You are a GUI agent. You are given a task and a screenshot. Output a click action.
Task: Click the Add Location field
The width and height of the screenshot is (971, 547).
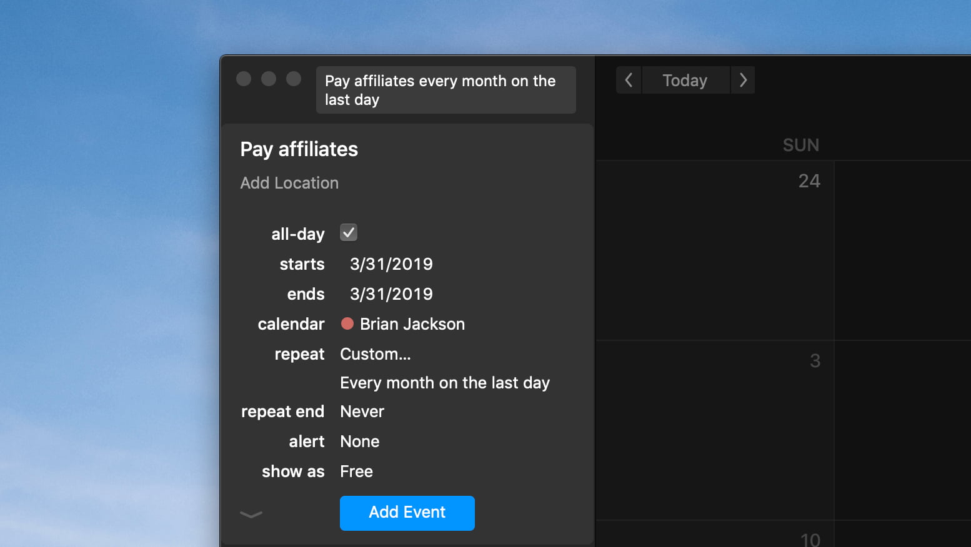point(289,182)
